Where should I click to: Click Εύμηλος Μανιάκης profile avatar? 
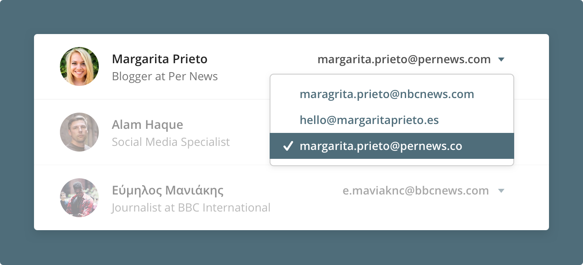pos(79,198)
